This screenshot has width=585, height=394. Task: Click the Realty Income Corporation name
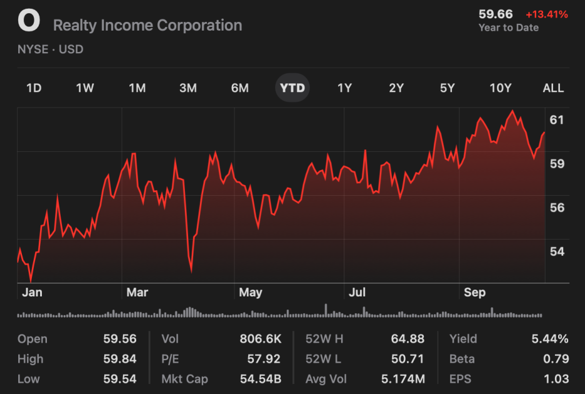(147, 26)
